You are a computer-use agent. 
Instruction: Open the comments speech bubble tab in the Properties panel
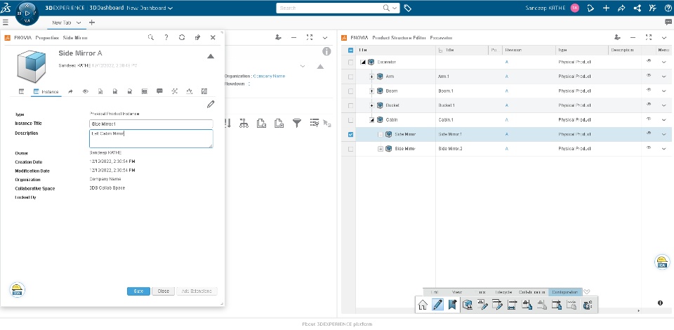click(x=159, y=91)
